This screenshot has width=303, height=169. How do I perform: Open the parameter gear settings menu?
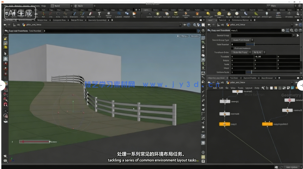pyautogui.click(x=283, y=30)
